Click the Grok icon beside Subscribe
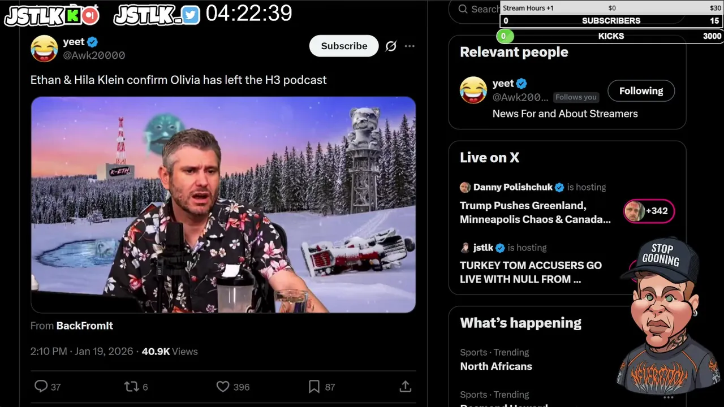The height and width of the screenshot is (407, 724). (391, 46)
